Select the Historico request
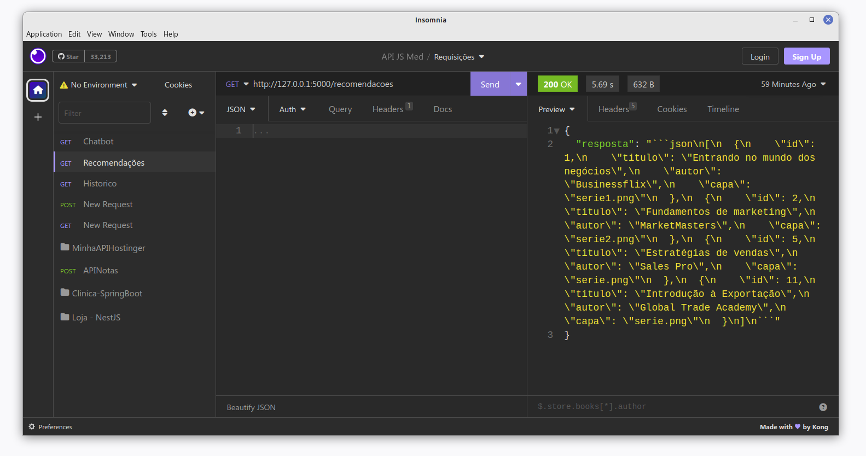Screen dimensions: 866x456 [x=135, y=184]
